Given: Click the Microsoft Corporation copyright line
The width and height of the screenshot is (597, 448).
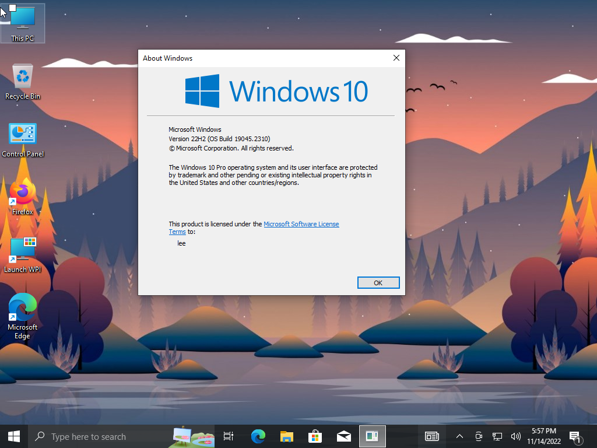Looking at the screenshot, I should click(x=231, y=148).
